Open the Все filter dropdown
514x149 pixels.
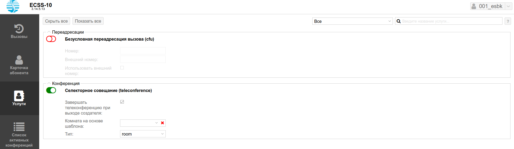coord(352,21)
